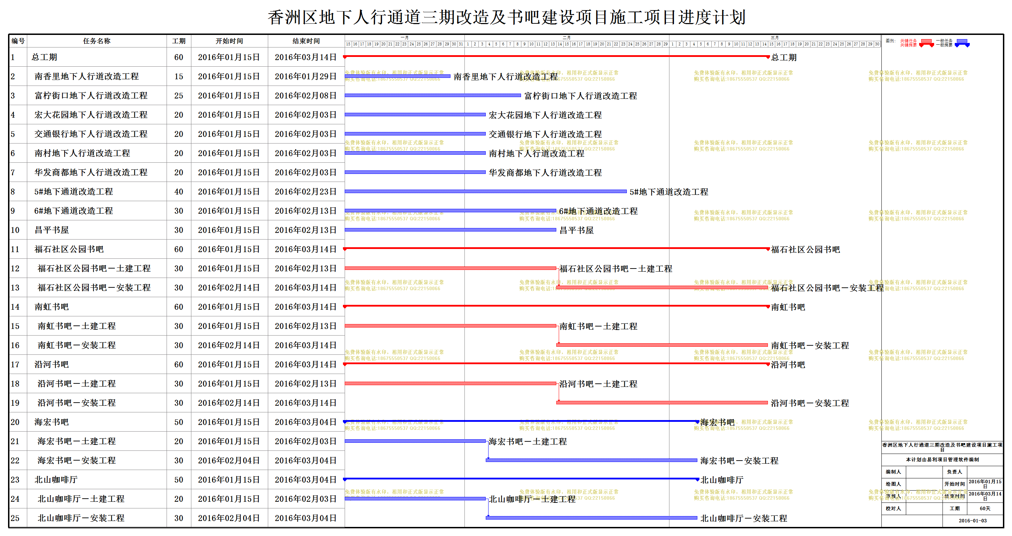Select the red 福石社区公园书吧-土建工程 Gantt bar
This screenshot has width=1012, height=536.
coord(450,268)
